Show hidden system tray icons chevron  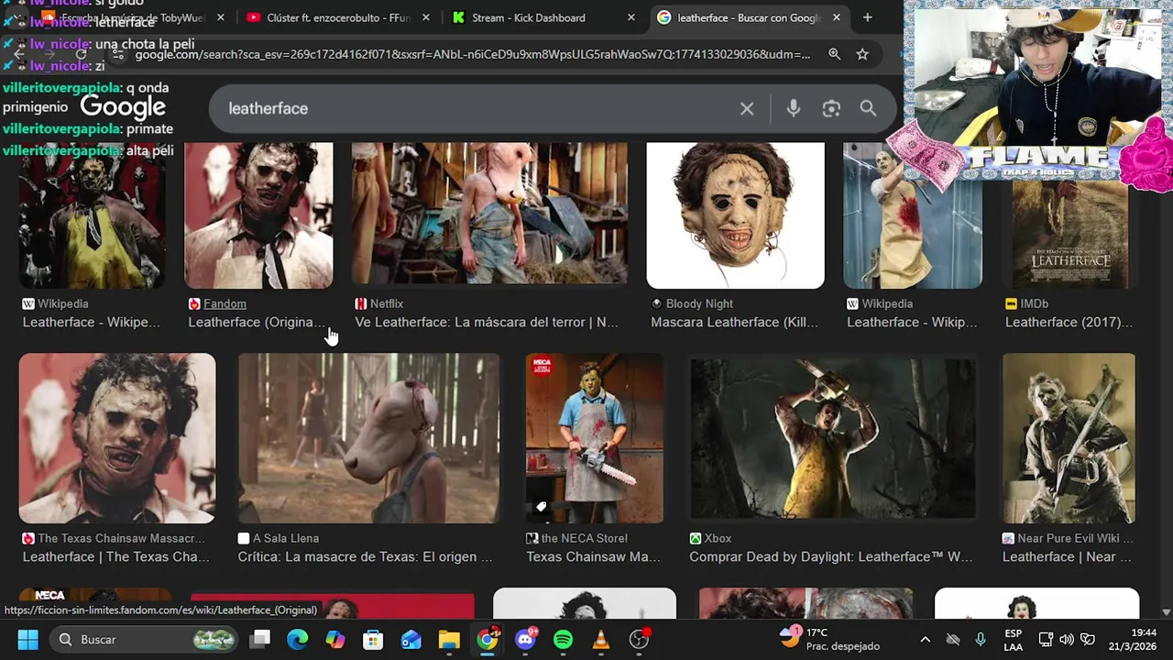click(x=925, y=639)
